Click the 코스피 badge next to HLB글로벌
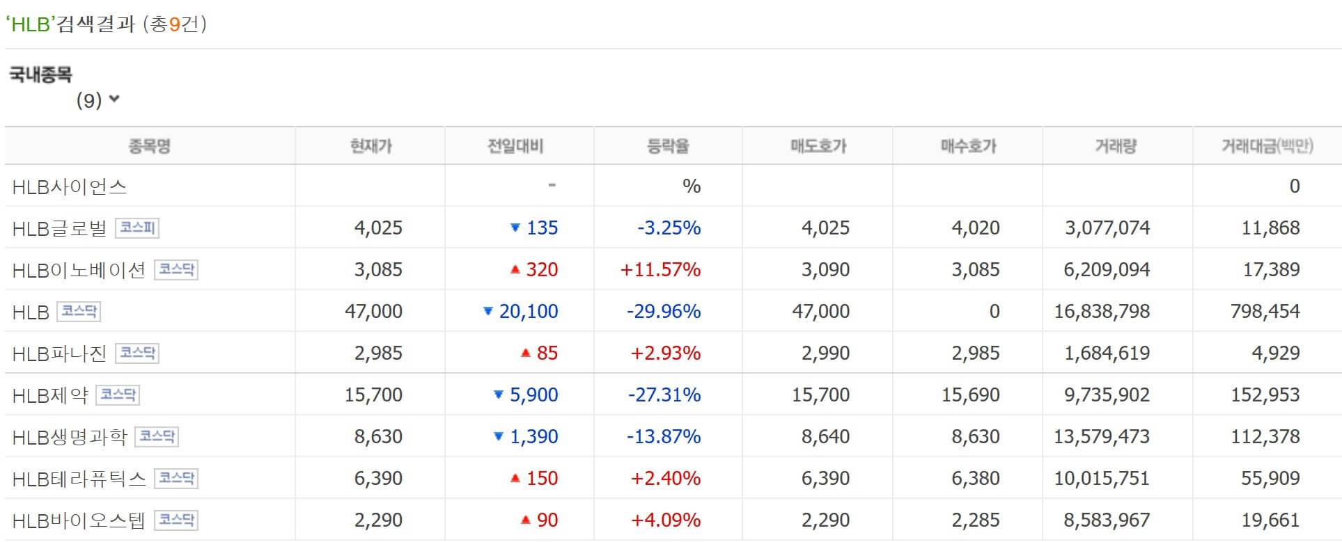Image resolution: width=1342 pixels, height=542 pixels. (x=137, y=228)
